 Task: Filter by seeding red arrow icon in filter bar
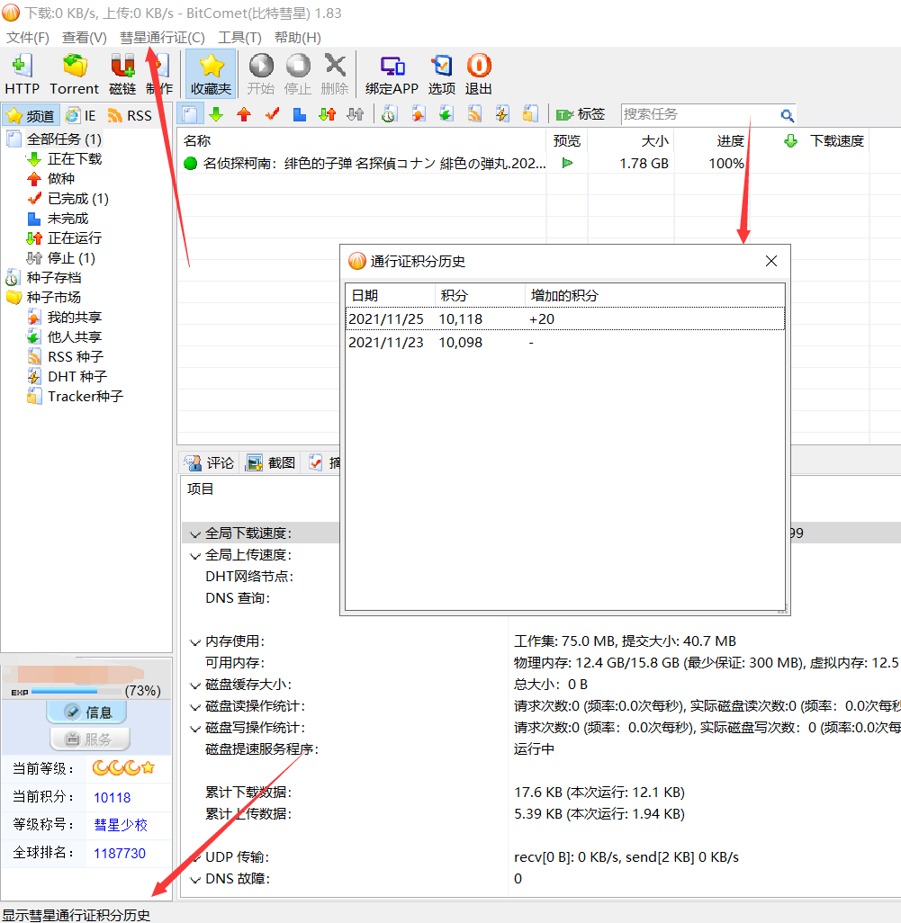(244, 114)
